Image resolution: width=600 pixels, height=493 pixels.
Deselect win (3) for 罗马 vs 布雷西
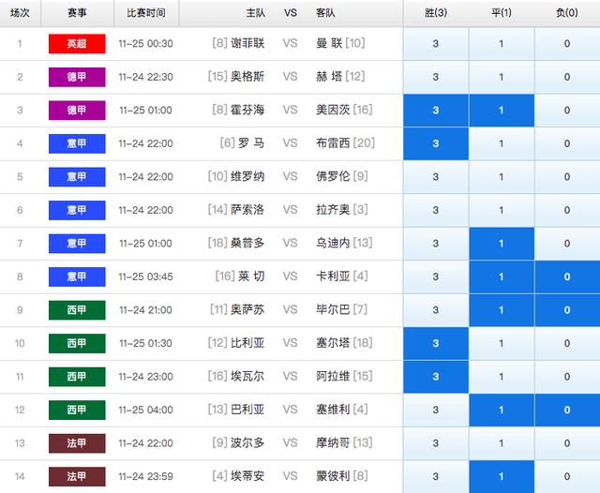coord(436,143)
